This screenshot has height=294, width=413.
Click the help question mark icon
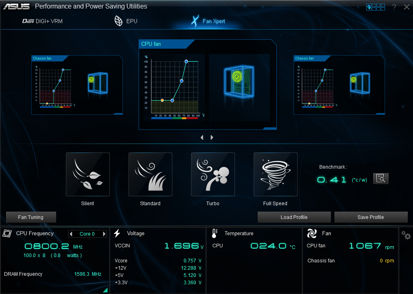[394, 7]
